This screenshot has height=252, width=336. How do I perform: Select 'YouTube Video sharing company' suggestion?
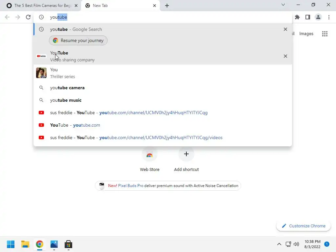[163, 56]
